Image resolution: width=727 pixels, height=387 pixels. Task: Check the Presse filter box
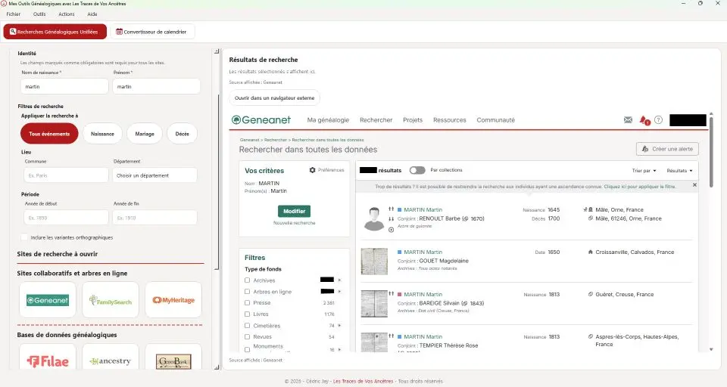247,303
